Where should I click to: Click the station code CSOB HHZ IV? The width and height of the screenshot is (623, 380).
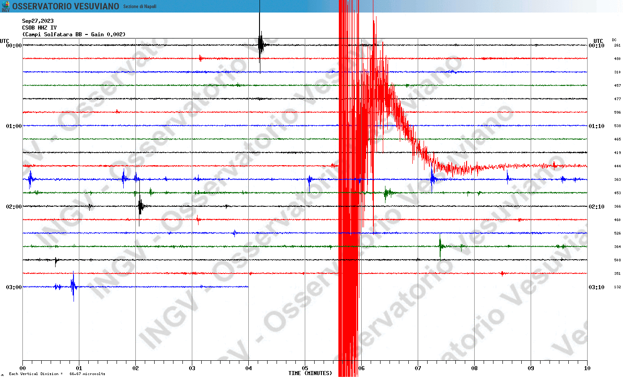click(x=39, y=27)
